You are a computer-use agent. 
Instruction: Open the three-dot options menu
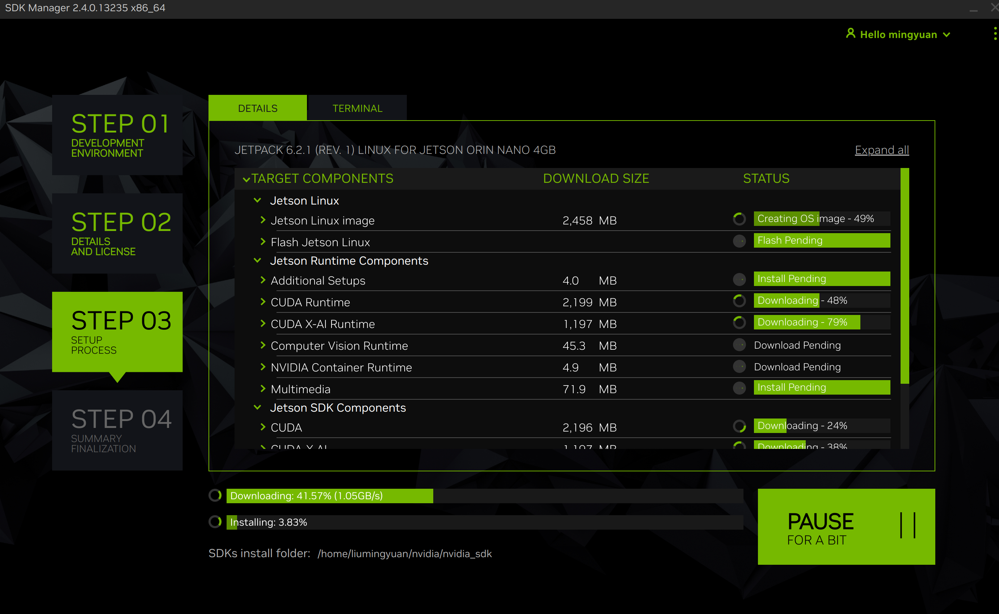pyautogui.click(x=995, y=33)
